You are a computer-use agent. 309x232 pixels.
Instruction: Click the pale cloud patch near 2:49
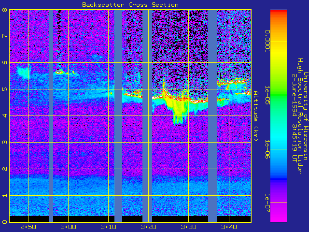pyautogui.click(x=24, y=72)
